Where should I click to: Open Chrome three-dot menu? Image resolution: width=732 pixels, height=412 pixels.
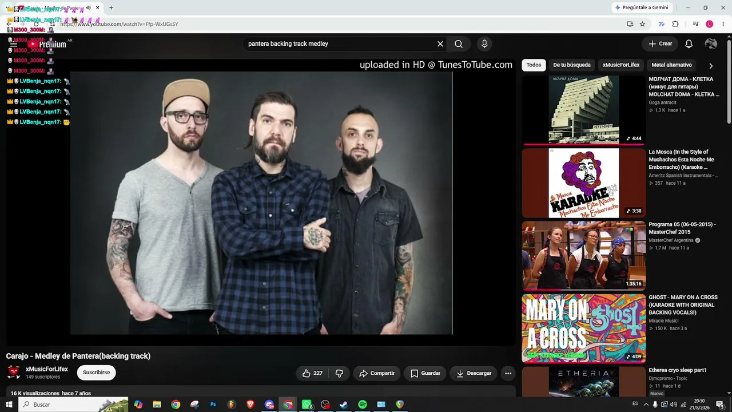[x=723, y=24]
